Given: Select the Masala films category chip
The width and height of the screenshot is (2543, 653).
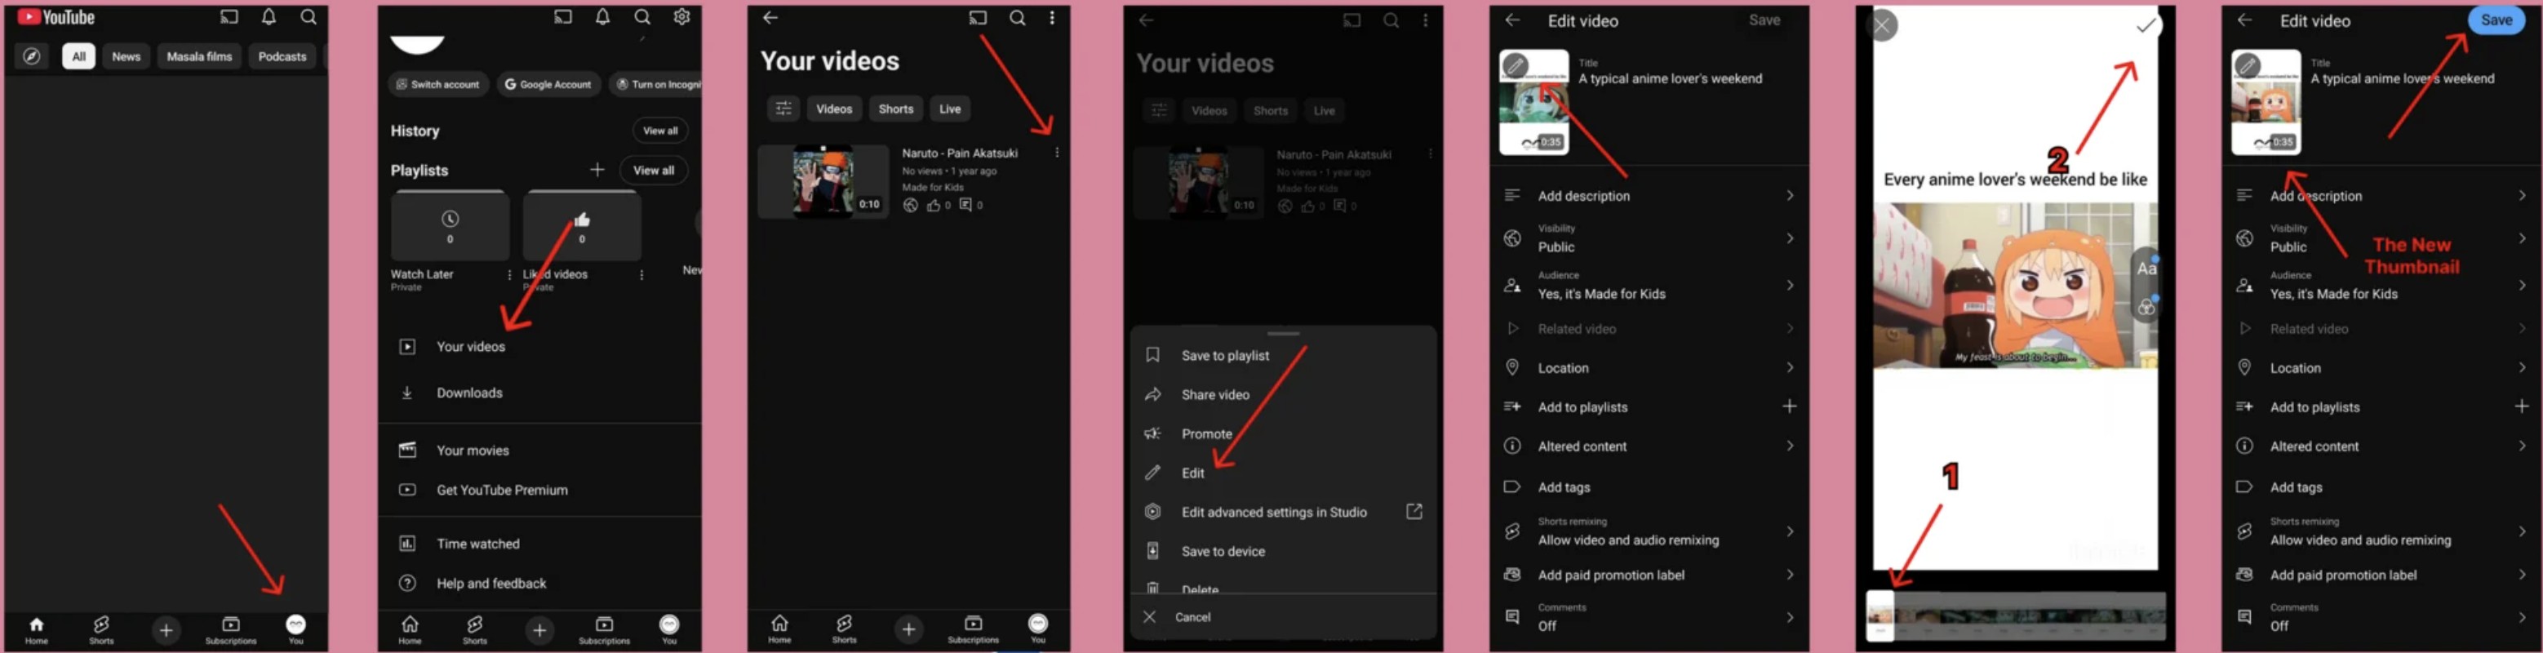Looking at the screenshot, I should [x=199, y=56].
